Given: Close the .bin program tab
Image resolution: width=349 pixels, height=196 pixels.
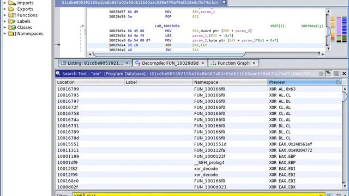Looking at the screenshot, I should tap(224, 2).
